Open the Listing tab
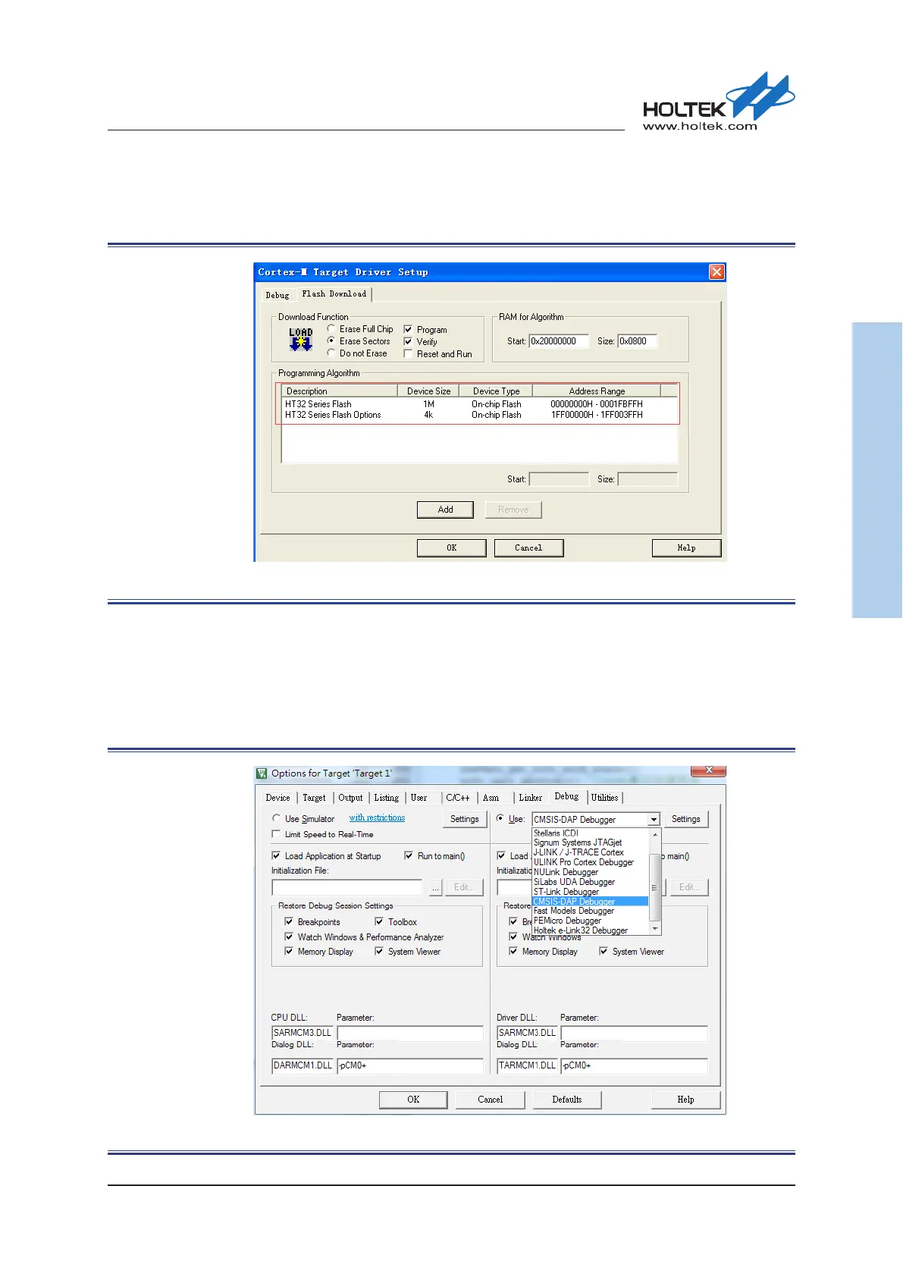Image resolution: width=903 pixels, height=1277 pixels. pos(387,798)
